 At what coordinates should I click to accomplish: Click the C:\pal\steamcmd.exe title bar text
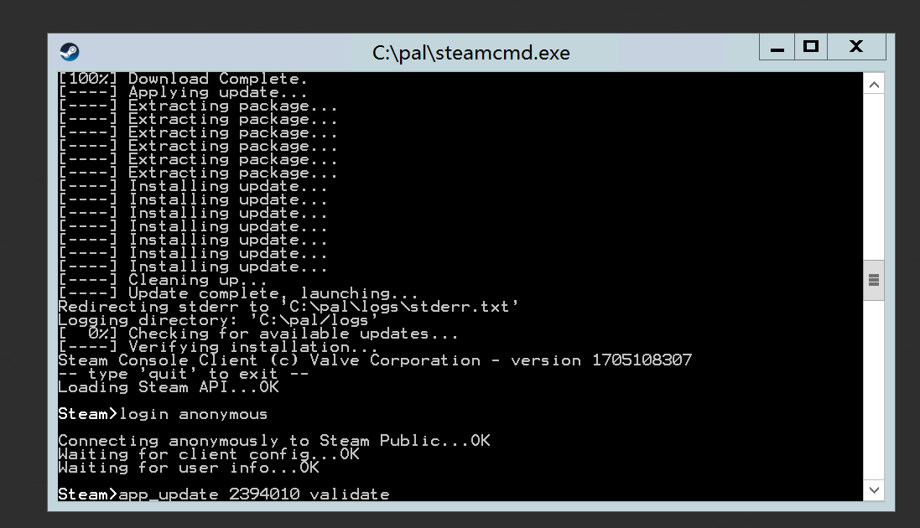(470, 53)
